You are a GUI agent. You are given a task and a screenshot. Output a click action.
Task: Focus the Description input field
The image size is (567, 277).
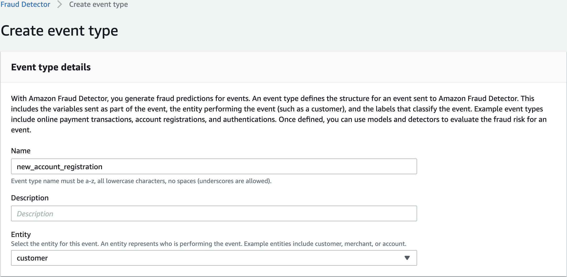pyautogui.click(x=214, y=213)
